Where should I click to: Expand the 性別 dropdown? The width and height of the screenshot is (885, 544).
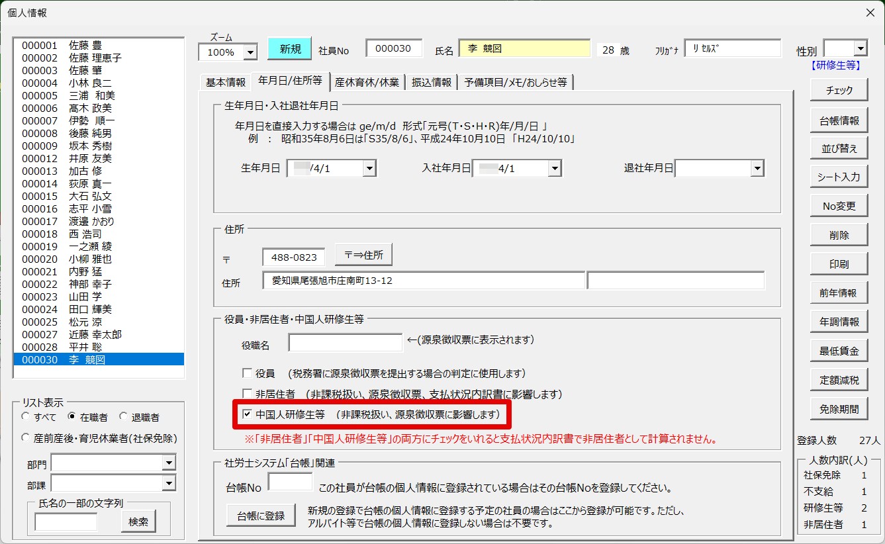coord(860,48)
